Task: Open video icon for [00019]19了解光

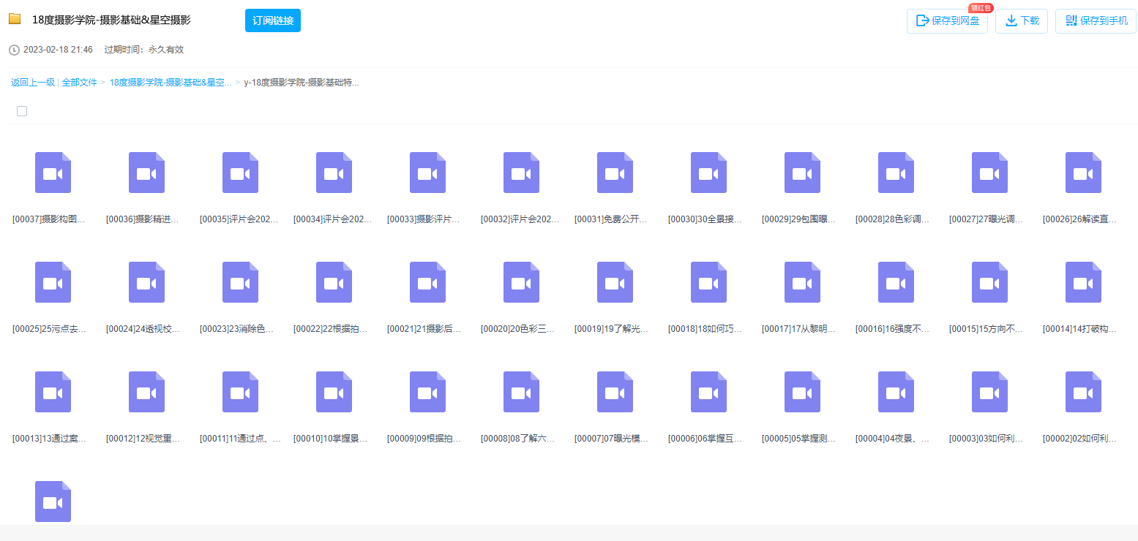Action: pyautogui.click(x=615, y=282)
